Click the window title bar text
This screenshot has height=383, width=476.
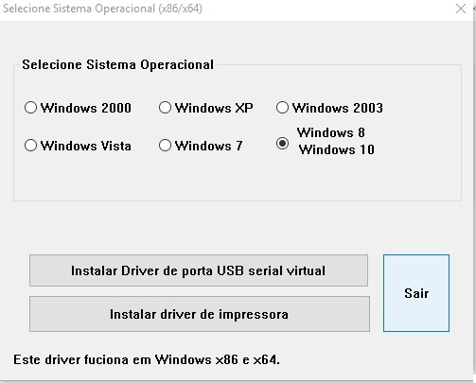pos(102,9)
